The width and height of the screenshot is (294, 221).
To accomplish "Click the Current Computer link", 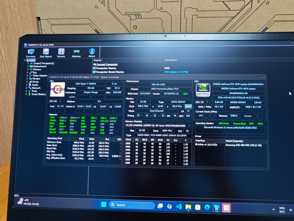I will 107,64.
